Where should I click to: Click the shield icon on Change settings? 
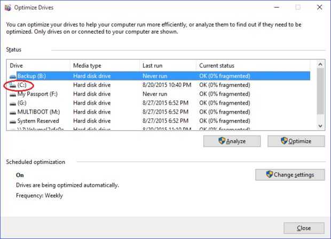[270, 174]
